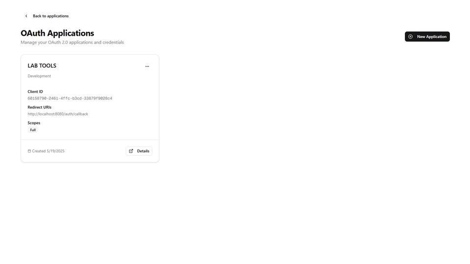
Task: Click the Client ID label
Action: pyautogui.click(x=35, y=92)
